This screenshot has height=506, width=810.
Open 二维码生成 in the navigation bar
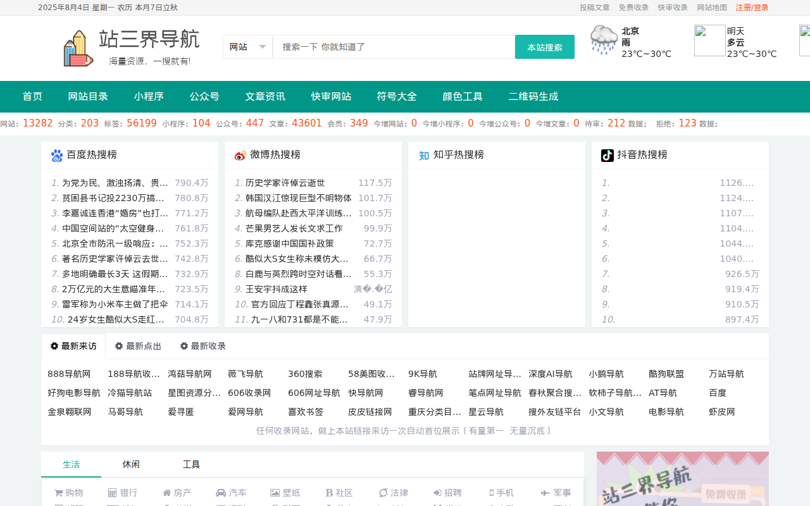coord(533,97)
